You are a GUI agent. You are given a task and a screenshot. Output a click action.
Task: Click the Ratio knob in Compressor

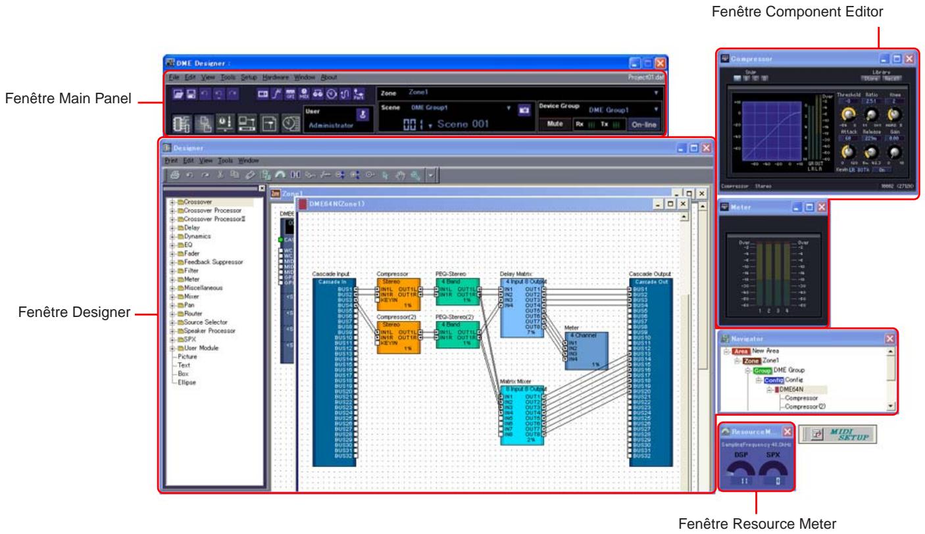(x=871, y=114)
